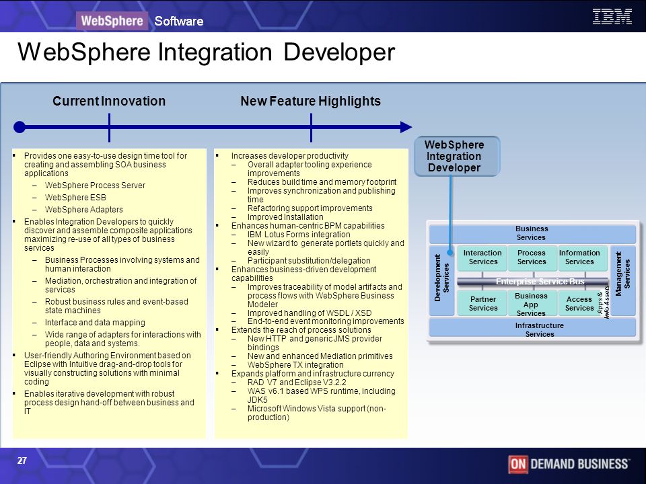This screenshot has height=484, width=646.
Task: Click 'Improves synchronization and publishing time' sub-bullet
Action: click(x=322, y=195)
